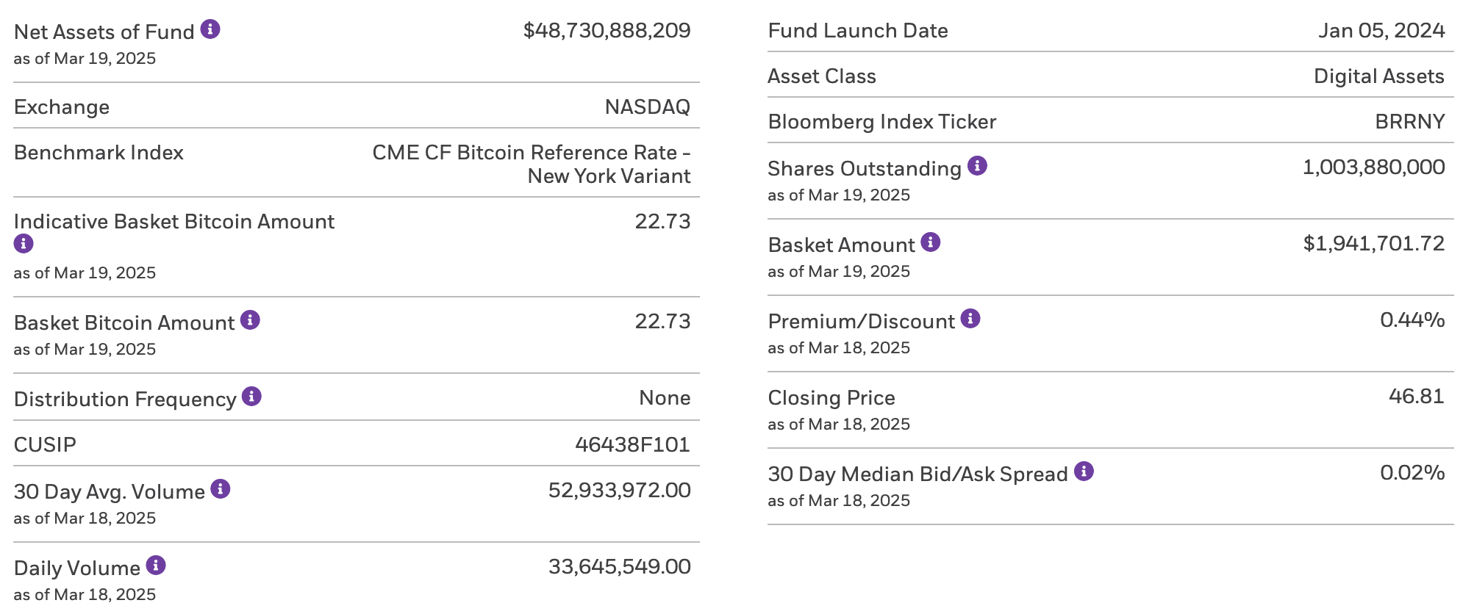
Task: Select the Bloomberg Index Ticker BRRNY
Action: pyautogui.click(x=1409, y=122)
